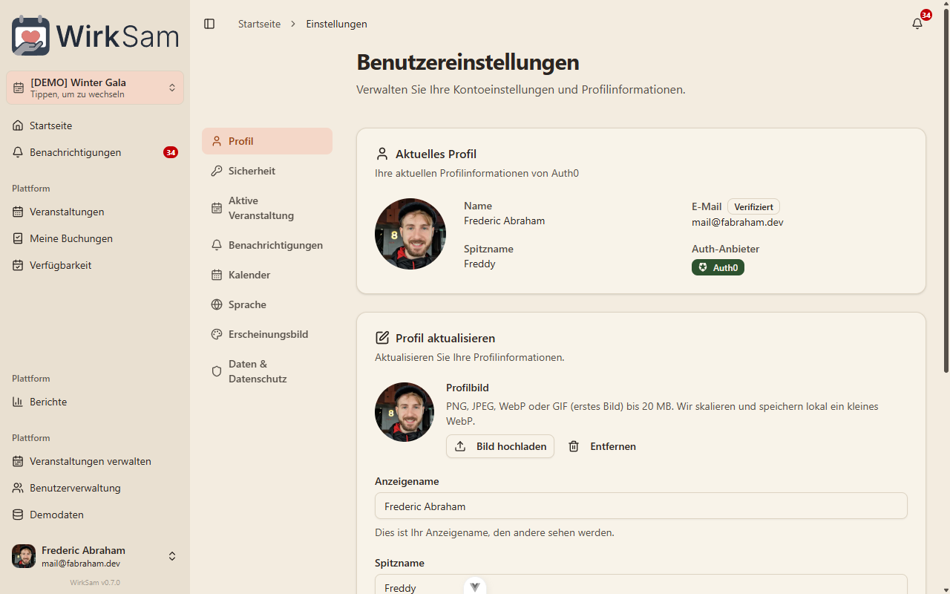This screenshot has width=950, height=594.
Task: Click the Veranstaltungen verwalten calendar icon
Action: (18, 461)
